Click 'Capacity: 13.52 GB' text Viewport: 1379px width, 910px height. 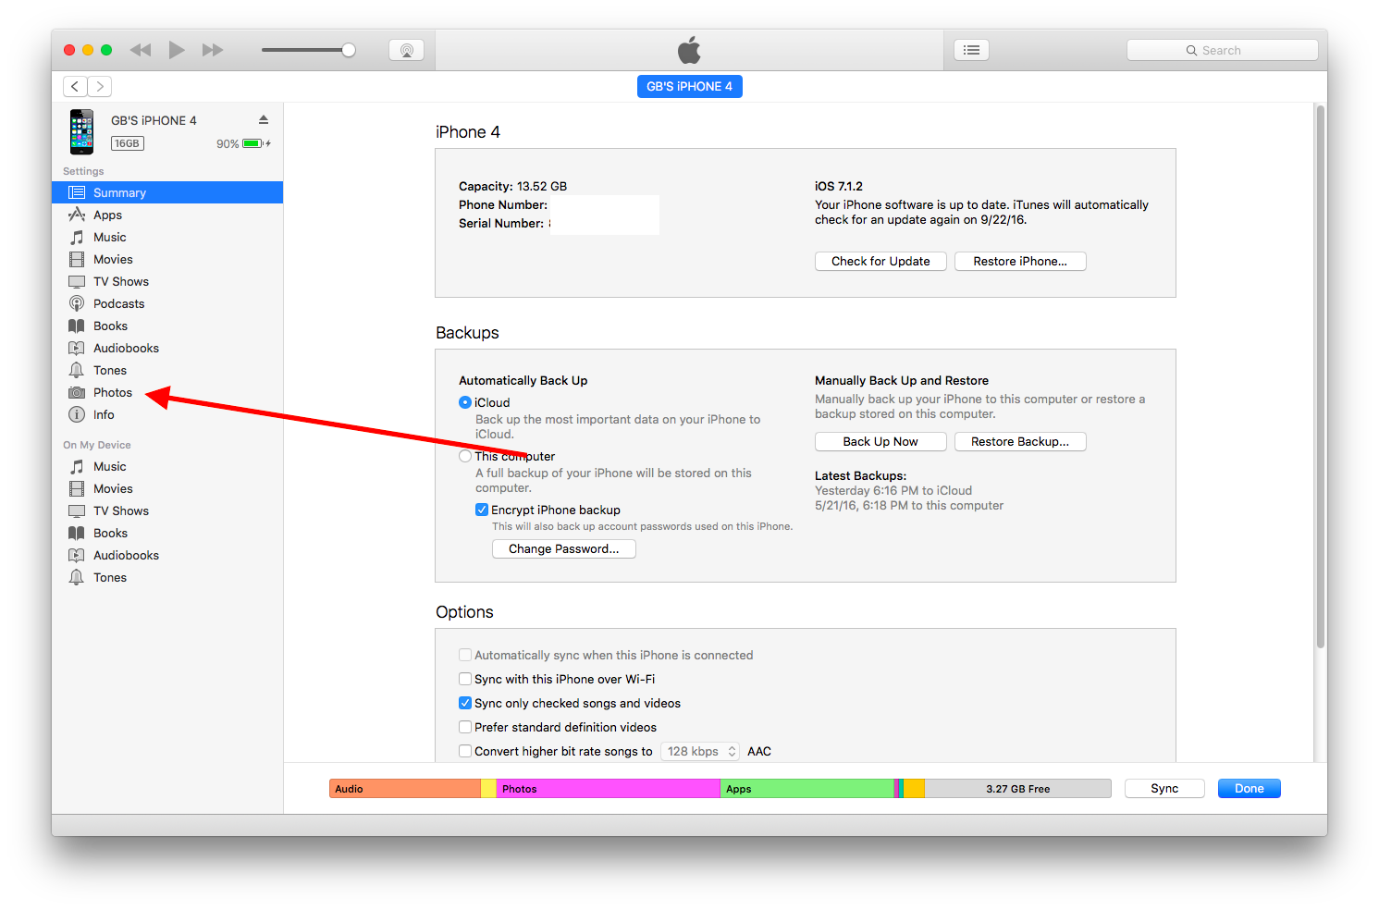tap(513, 186)
